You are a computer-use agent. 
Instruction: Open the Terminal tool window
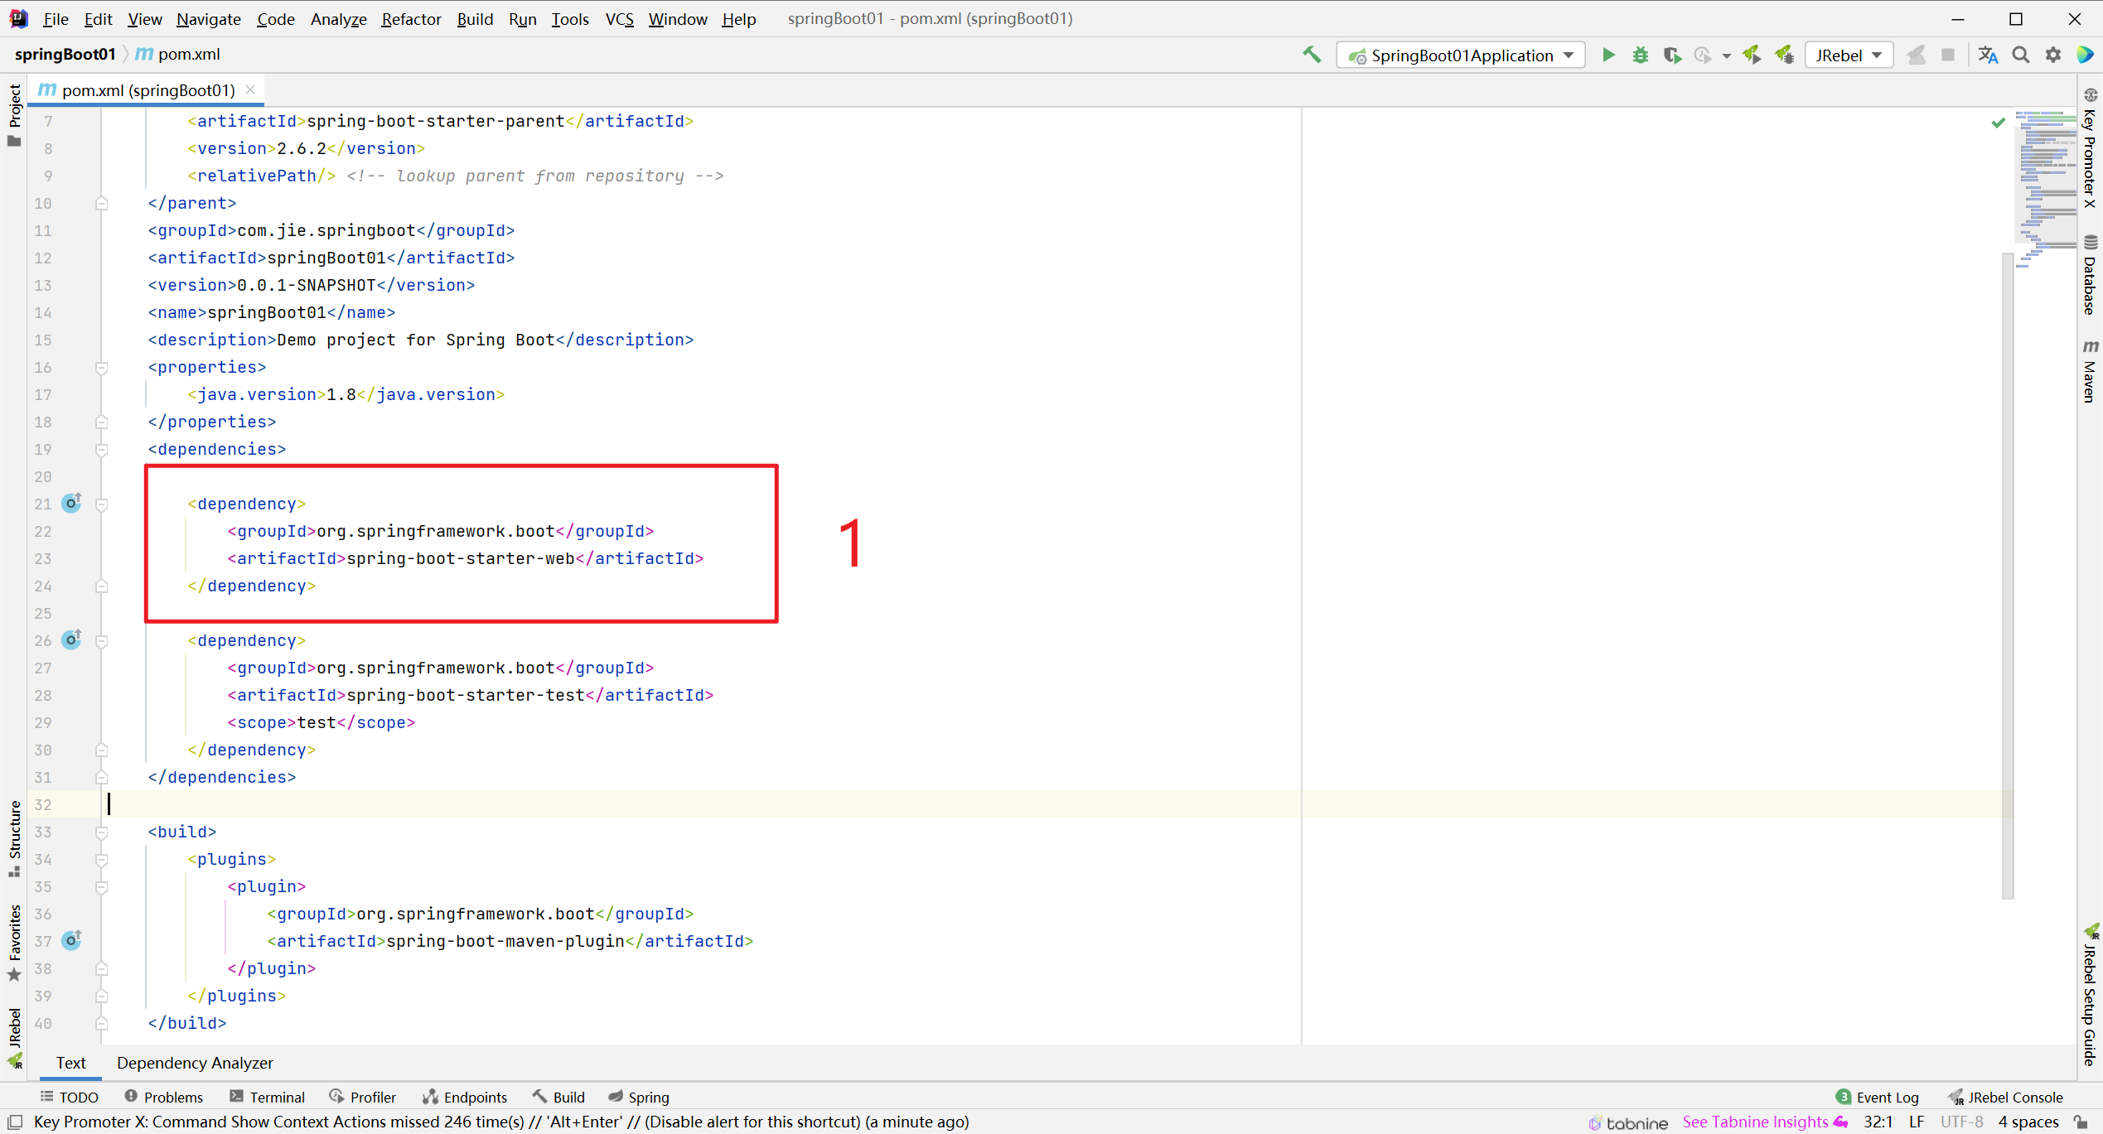(x=267, y=1097)
